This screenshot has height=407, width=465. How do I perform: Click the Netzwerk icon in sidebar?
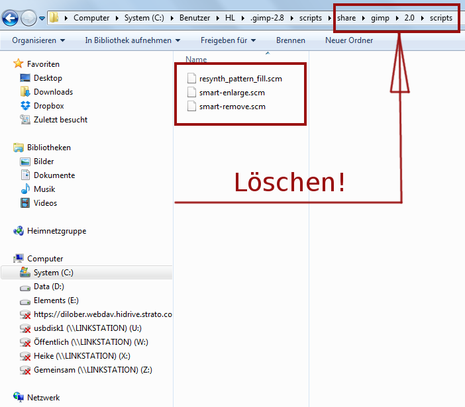coord(19,397)
